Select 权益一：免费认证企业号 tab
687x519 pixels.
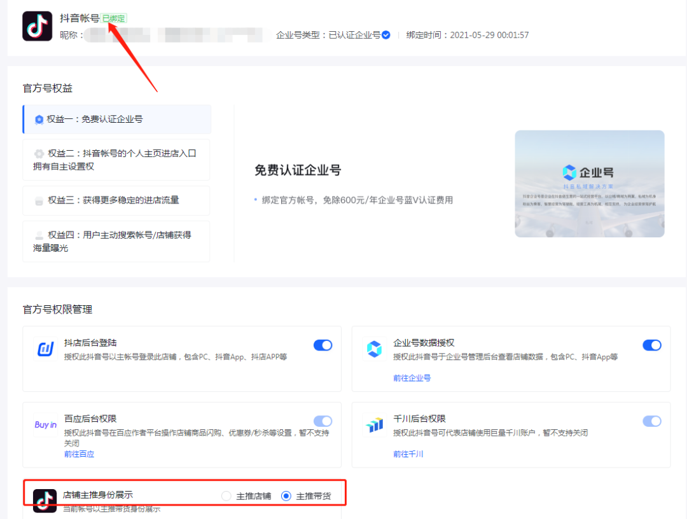(x=117, y=119)
